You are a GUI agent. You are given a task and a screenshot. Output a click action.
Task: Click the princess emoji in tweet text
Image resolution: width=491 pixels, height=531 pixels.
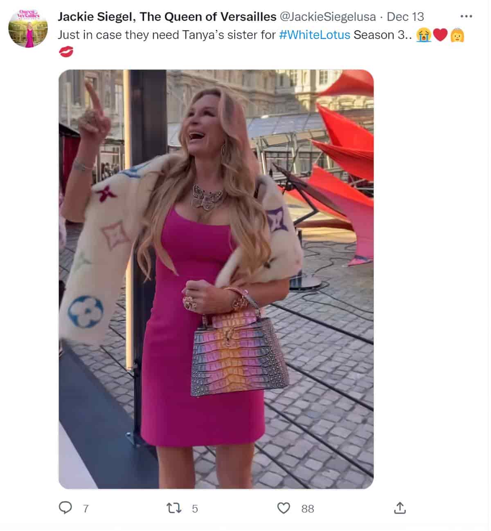[457, 35]
